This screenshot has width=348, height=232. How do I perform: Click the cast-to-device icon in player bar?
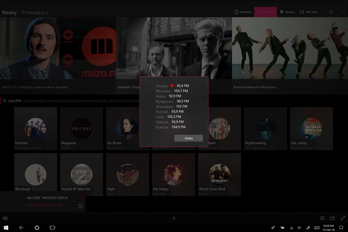coord(332,218)
